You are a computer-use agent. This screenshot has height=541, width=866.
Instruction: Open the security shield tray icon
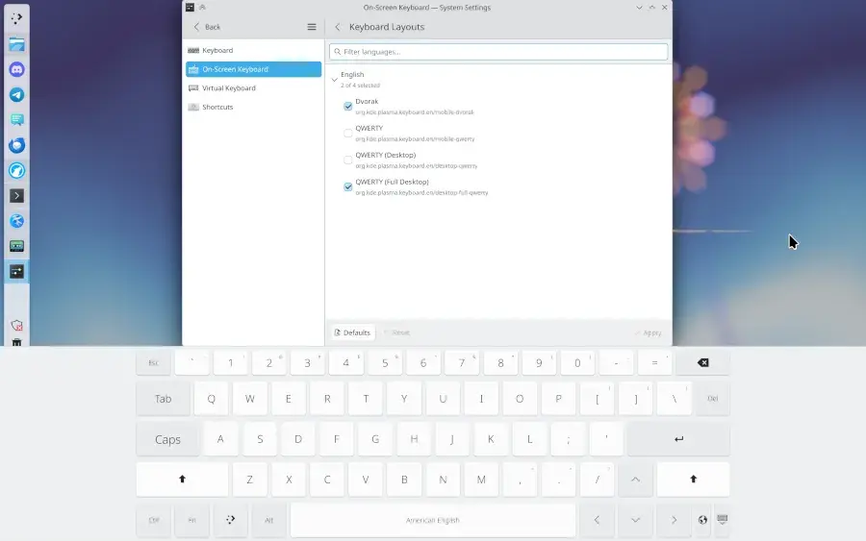16,326
